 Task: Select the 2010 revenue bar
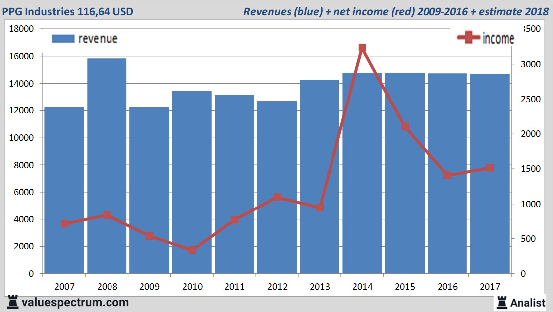coord(192,182)
